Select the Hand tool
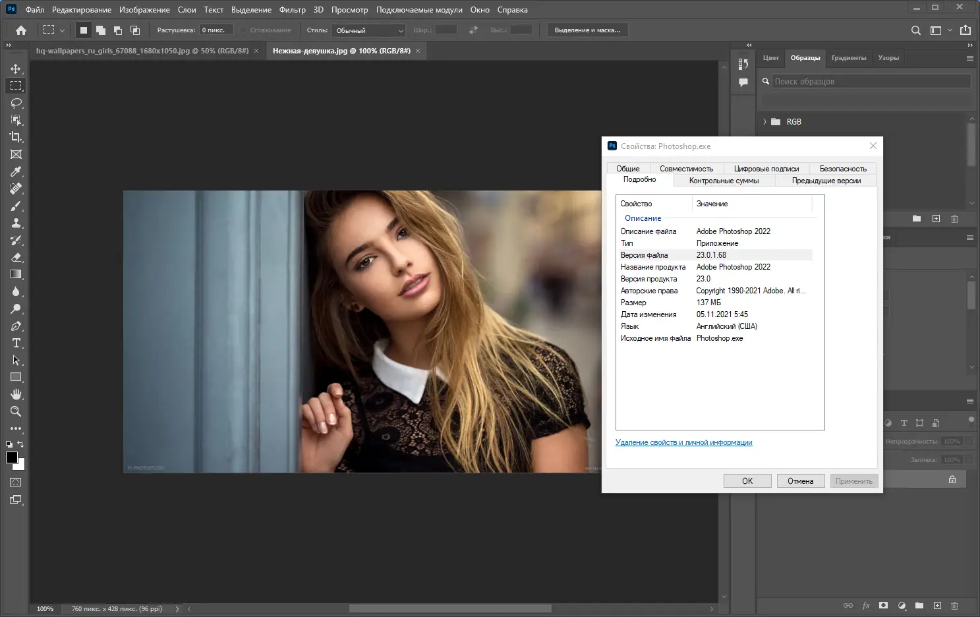The width and height of the screenshot is (980, 617). pyautogui.click(x=16, y=394)
